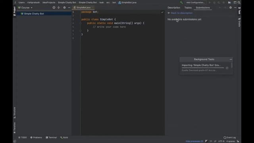Click the Select Opened File locate icon
This screenshot has width=254, height=143.
[x=54, y=8]
